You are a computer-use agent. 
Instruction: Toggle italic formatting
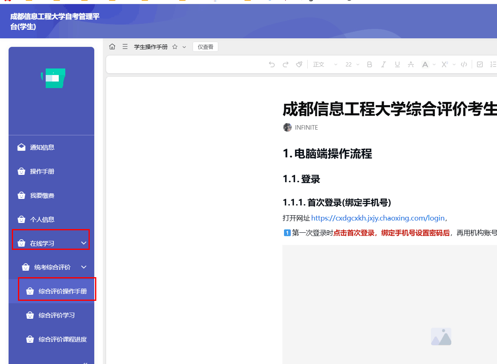point(383,64)
